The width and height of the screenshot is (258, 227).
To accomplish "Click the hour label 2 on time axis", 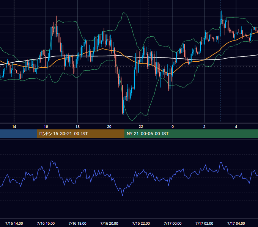I will tap(205, 127).
